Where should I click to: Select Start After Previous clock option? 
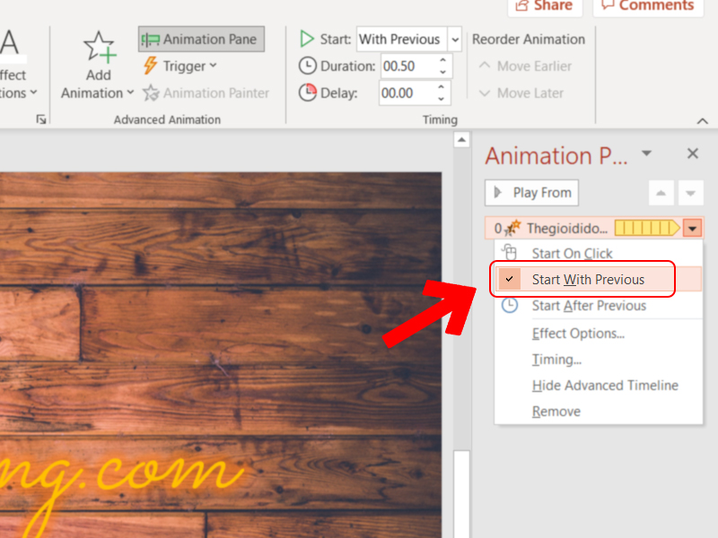point(588,306)
